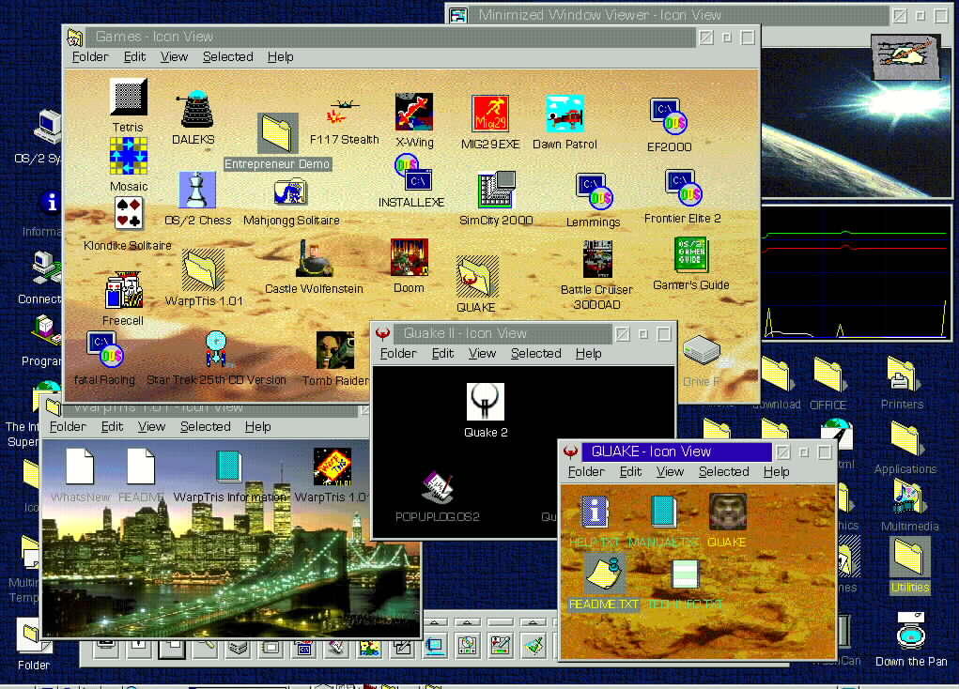Click the OS/2 Chess icon
Image resolution: width=959 pixels, height=689 pixels.
click(x=197, y=191)
